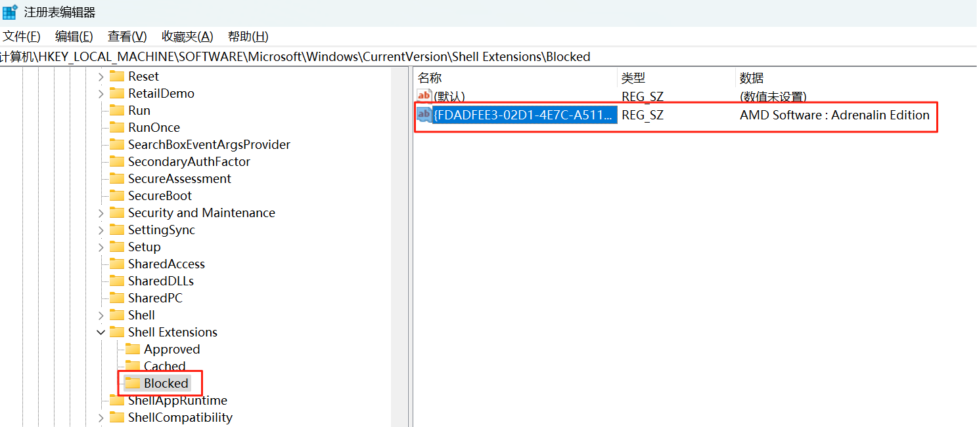Click the SearchBoxEventArgsProvider folder icon

coord(117,144)
